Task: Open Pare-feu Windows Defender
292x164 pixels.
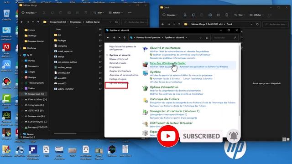Action: click(168, 63)
